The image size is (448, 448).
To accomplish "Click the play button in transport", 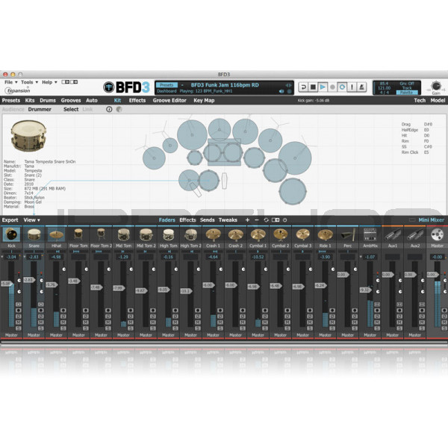I will click(323, 87).
